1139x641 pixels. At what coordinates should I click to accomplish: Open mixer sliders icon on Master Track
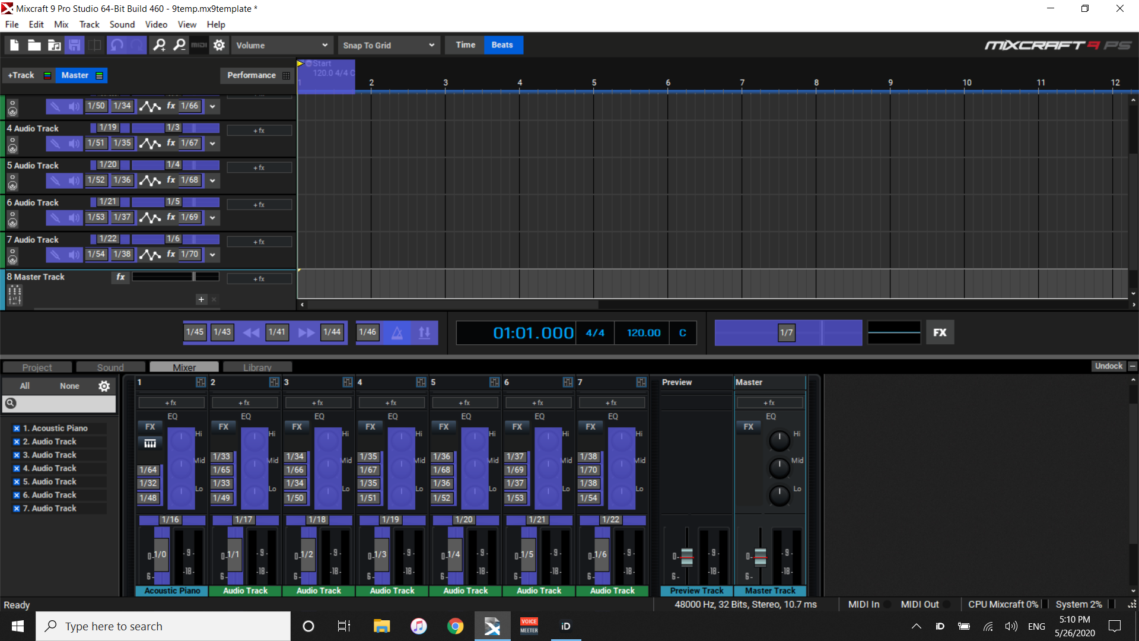click(15, 295)
